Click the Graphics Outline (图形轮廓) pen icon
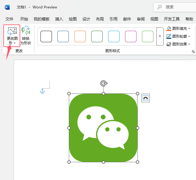Viewport: 196px width, 180px height. pos(169,36)
